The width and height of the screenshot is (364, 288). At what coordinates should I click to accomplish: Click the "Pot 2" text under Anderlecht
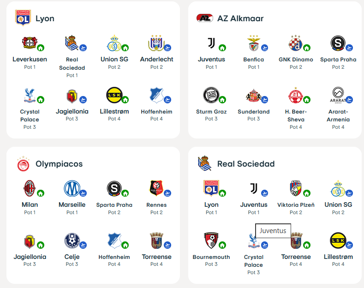(x=156, y=67)
